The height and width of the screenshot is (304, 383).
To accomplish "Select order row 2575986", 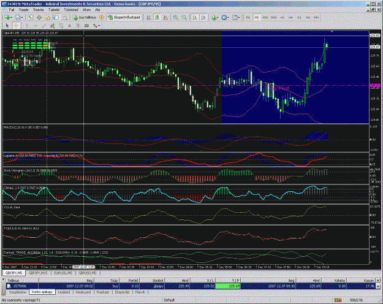I will click(191, 286).
